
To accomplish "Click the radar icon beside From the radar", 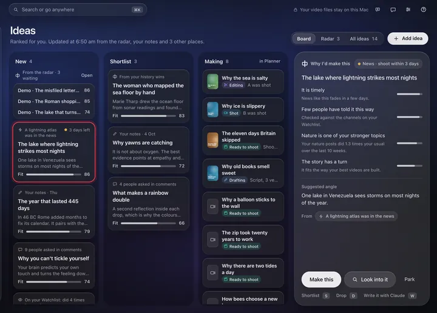I will pos(18,75).
